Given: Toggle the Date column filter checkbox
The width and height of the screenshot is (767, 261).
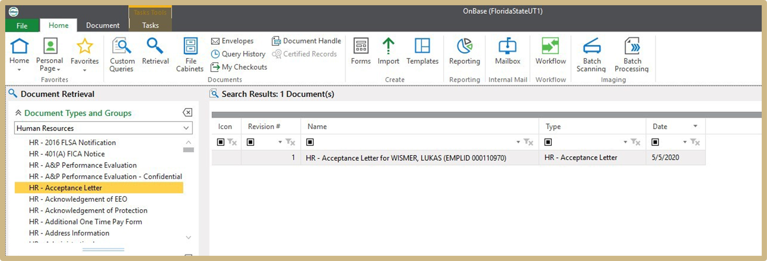Looking at the screenshot, I should click(655, 142).
